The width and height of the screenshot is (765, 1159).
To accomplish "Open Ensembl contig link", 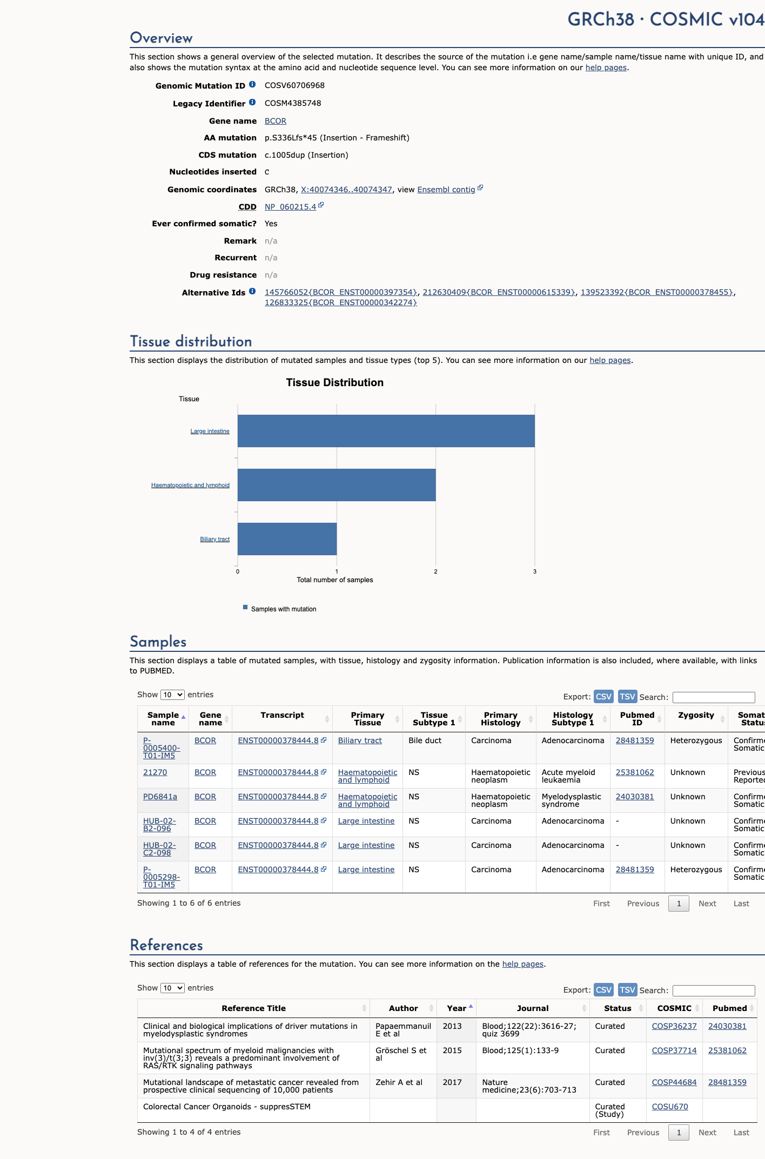I will (446, 190).
